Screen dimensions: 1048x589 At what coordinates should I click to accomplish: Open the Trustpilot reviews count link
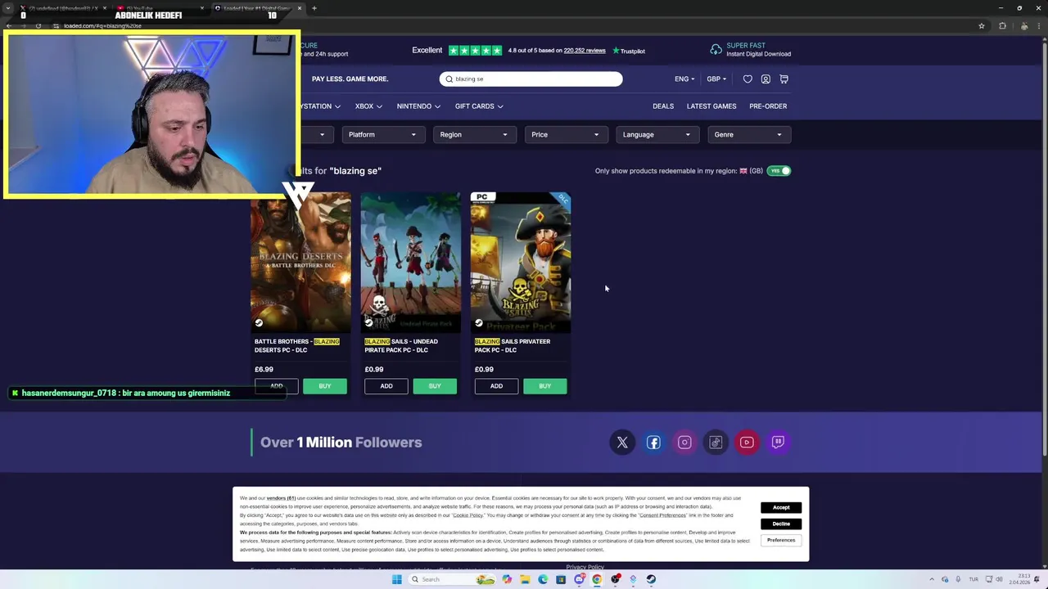tap(585, 51)
